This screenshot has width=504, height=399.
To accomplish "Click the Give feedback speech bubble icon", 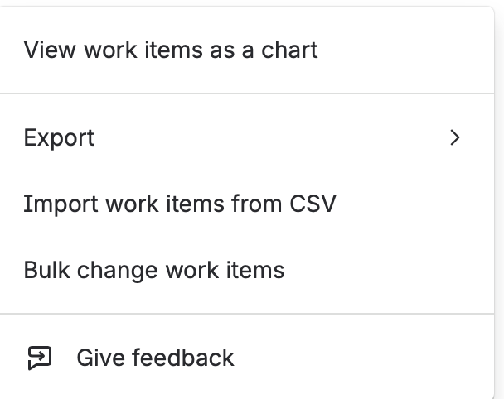I will click(40, 358).
